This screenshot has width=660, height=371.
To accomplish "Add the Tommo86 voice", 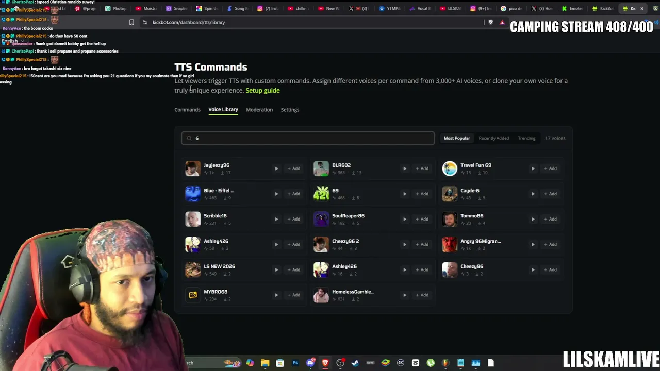I will coord(550,219).
